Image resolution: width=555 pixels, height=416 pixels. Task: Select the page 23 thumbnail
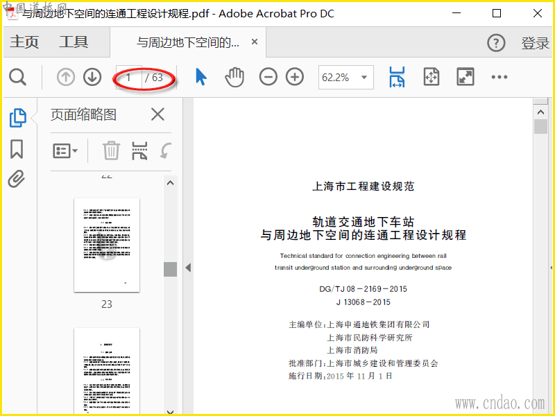click(x=107, y=245)
